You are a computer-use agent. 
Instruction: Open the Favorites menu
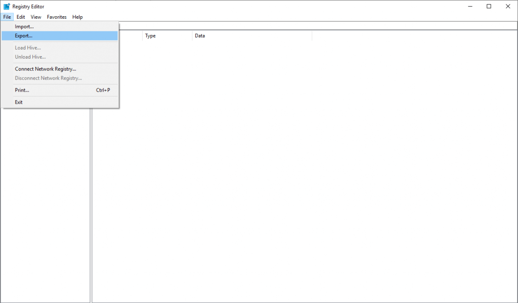pyautogui.click(x=57, y=17)
